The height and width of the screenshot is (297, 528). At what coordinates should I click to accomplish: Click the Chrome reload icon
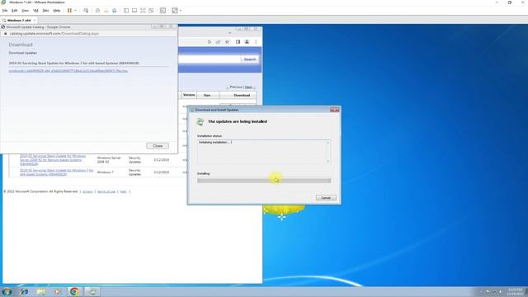coord(209,42)
